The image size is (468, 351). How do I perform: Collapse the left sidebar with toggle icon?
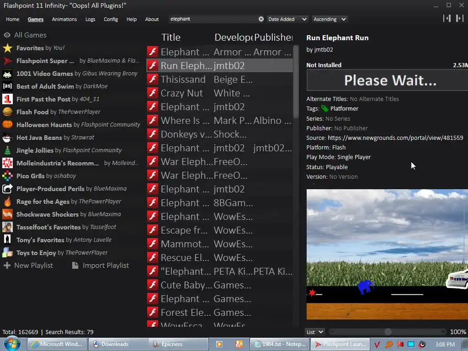[x=447, y=18]
